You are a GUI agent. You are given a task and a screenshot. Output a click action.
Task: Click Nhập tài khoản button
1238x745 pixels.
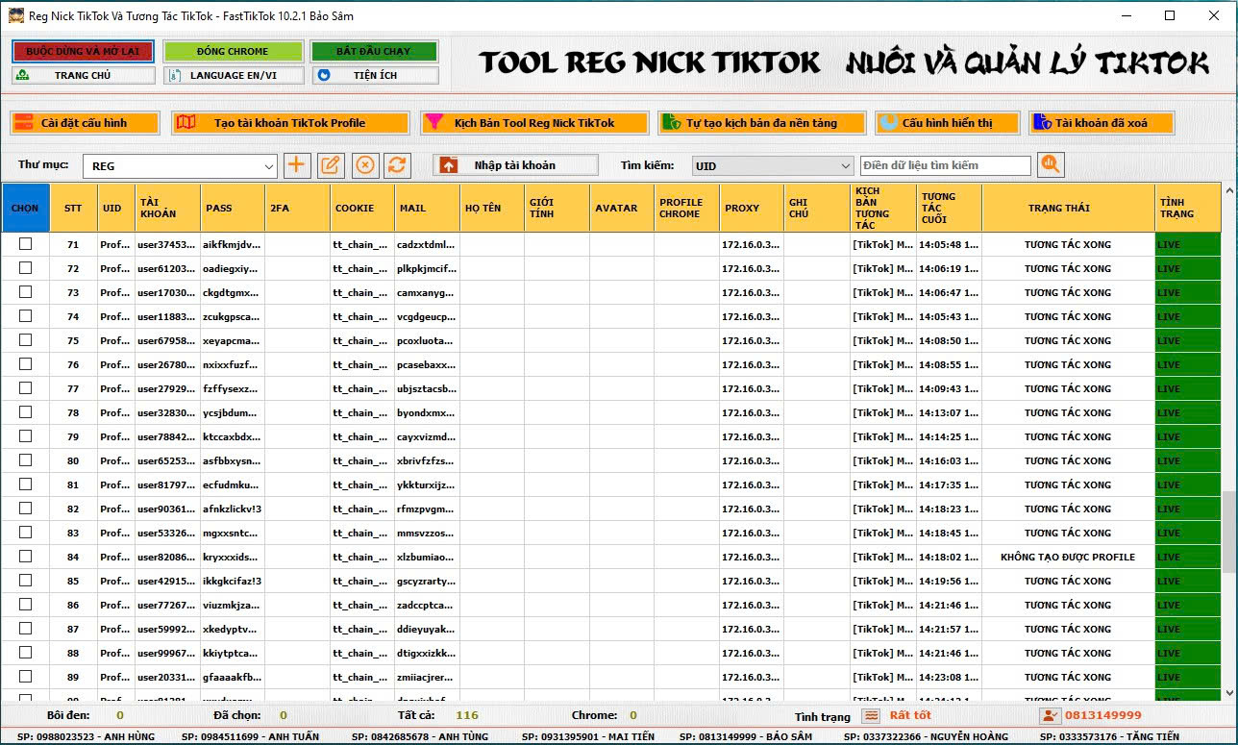515,165
